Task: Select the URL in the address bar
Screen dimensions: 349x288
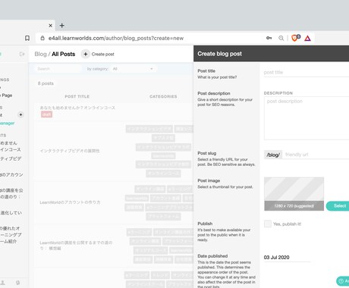Action: pyautogui.click(x=116, y=38)
